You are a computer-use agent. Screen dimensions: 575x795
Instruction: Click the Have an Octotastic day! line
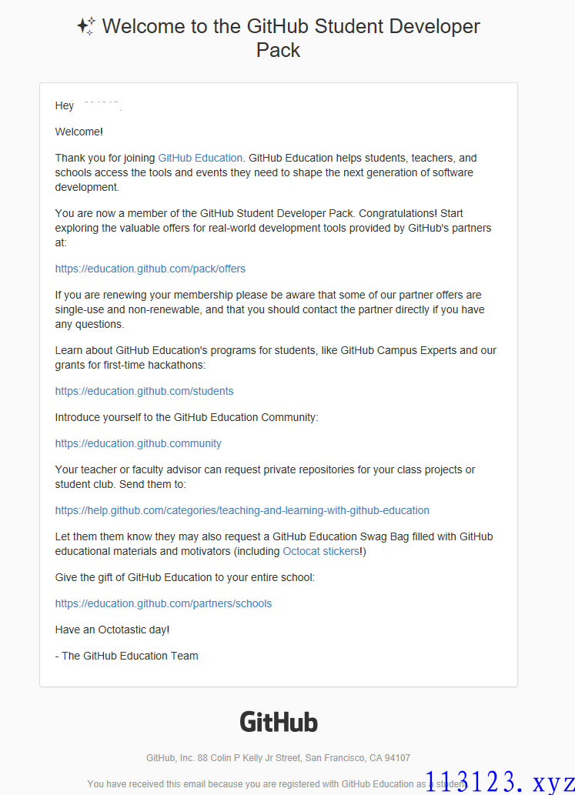(112, 630)
